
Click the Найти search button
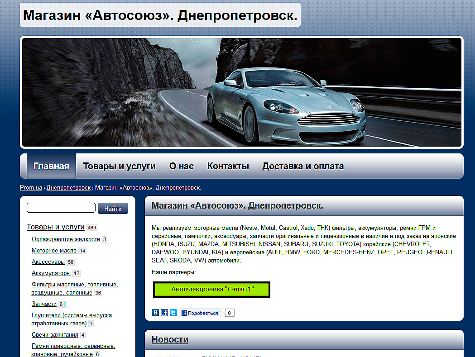point(113,208)
